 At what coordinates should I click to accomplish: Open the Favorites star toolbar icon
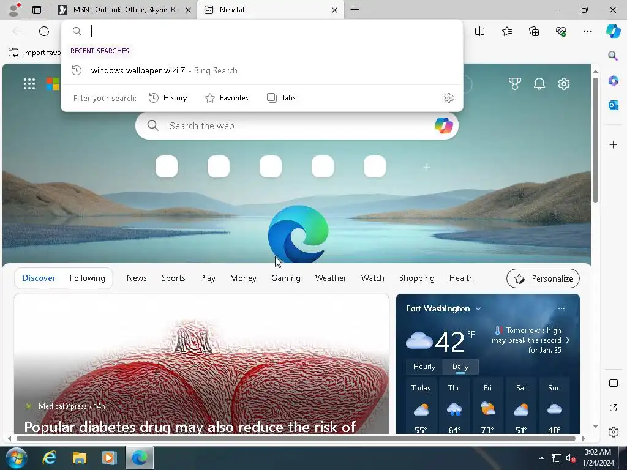506,31
